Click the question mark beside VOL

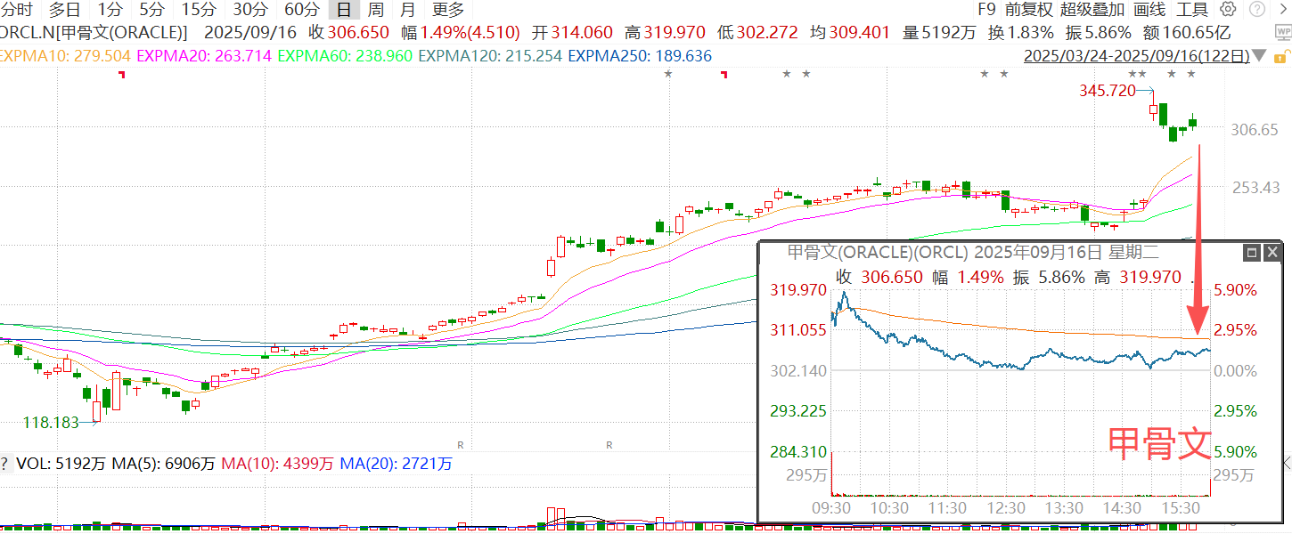pyautogui.click(x=4, y=464)
